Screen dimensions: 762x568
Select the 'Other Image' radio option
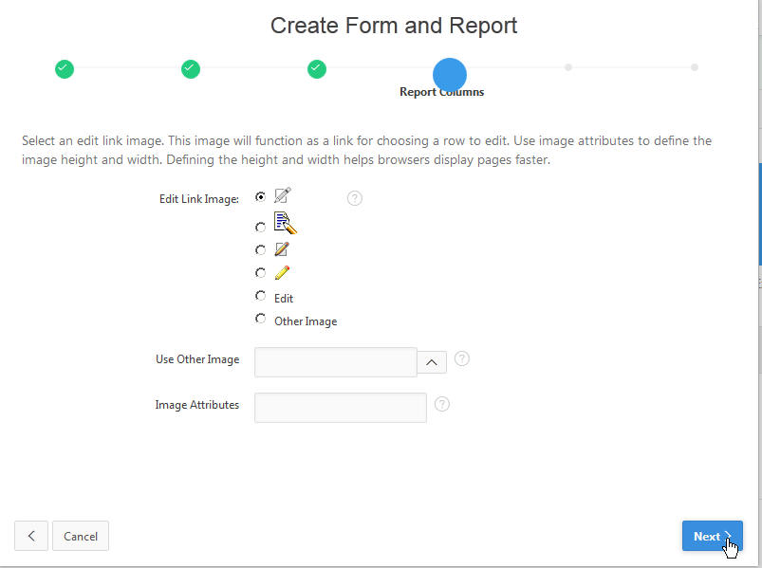tap(261, 320)
